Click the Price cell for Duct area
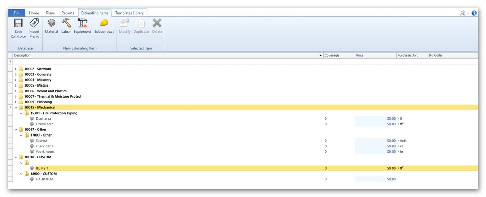 coord(376,119)
